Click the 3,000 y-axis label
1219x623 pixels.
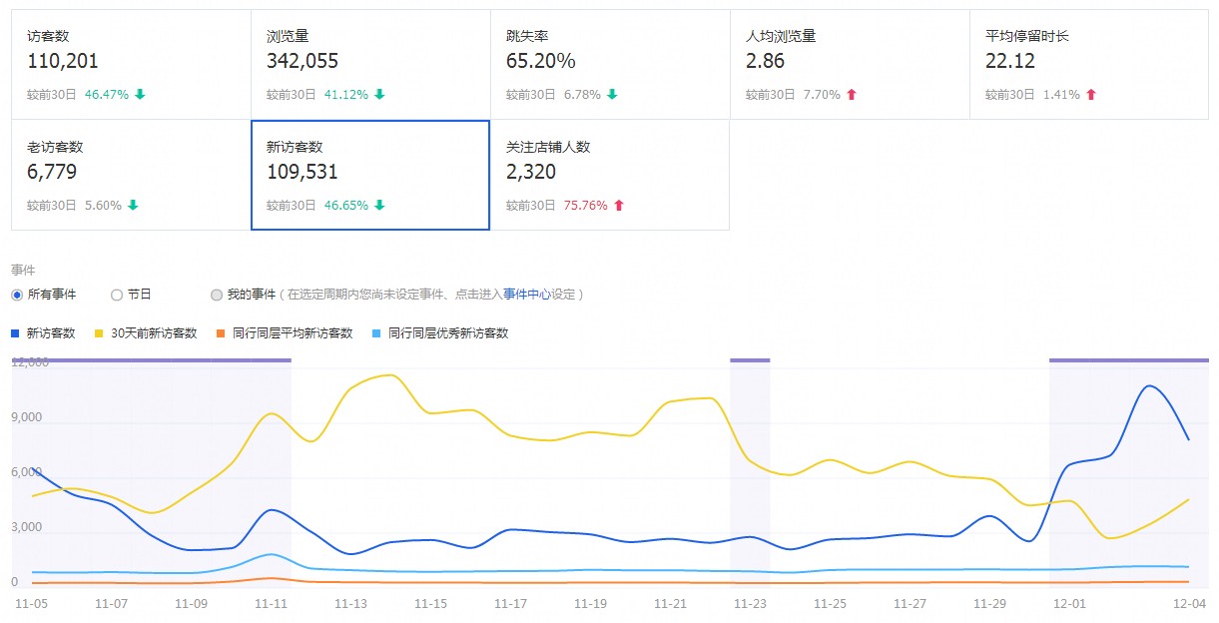pos(27,527)
